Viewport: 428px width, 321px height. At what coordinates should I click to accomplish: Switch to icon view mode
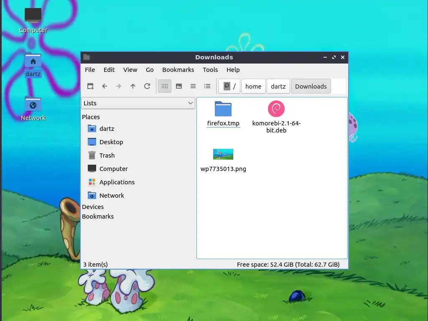tap(165, 86)
